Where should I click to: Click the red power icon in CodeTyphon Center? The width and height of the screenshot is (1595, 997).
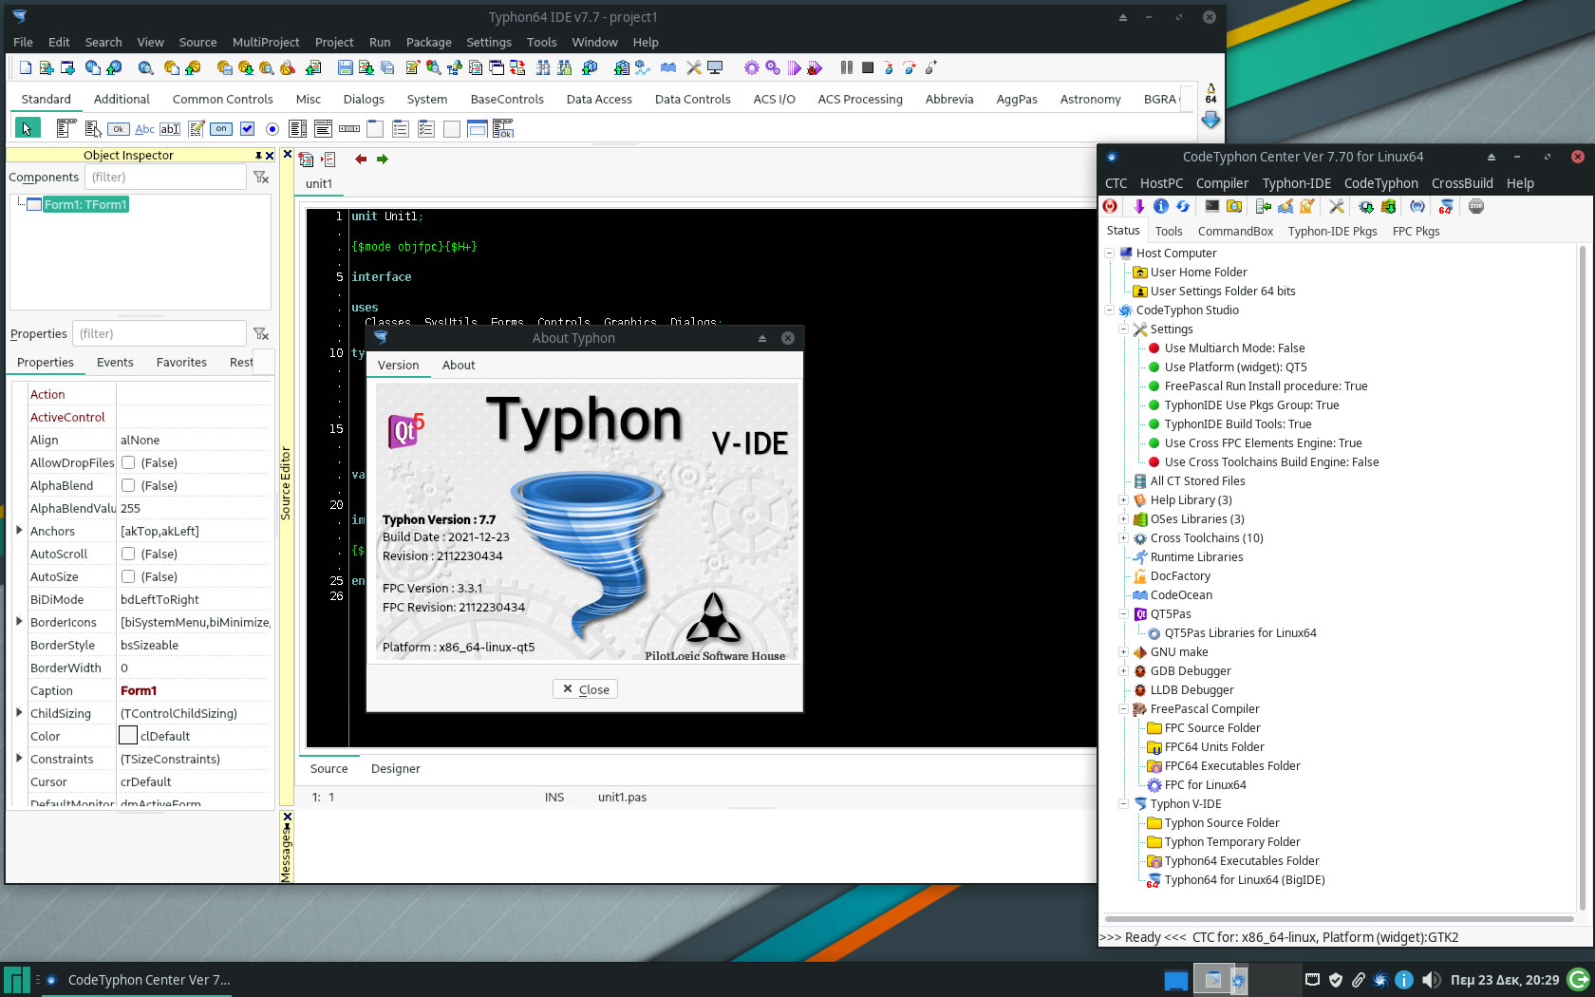pyautogui.click(x=1110, y=206)
